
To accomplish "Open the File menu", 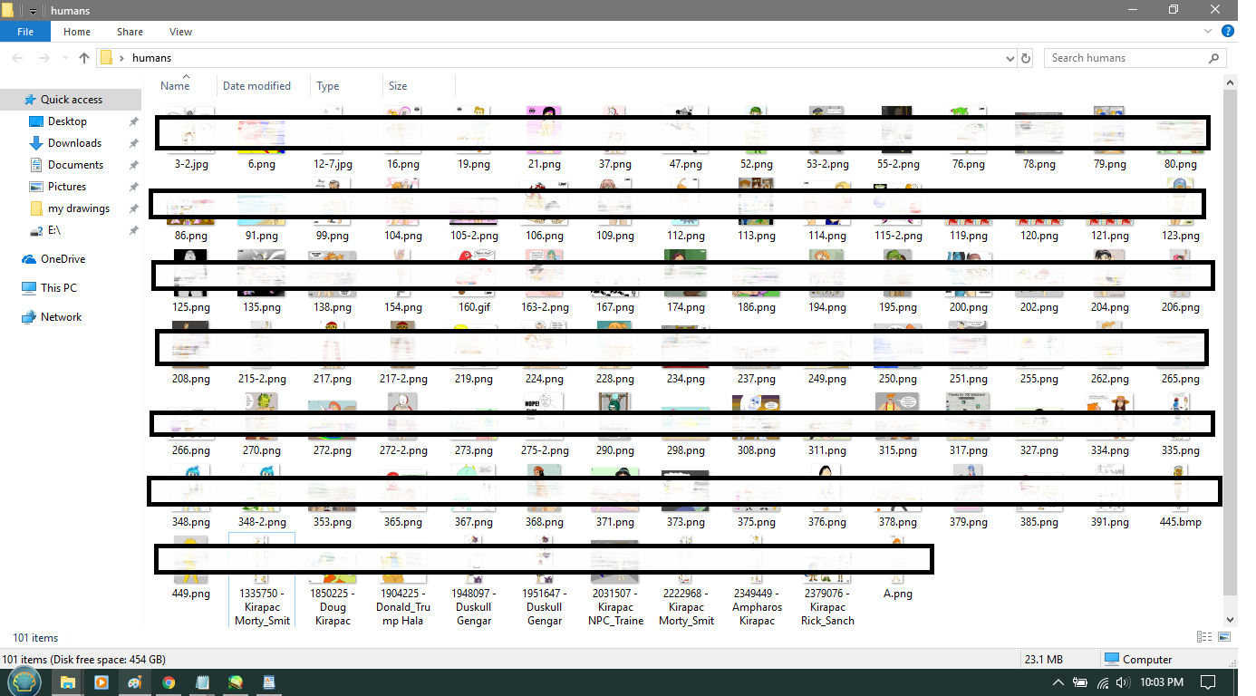I will click(x=25, y=32).
